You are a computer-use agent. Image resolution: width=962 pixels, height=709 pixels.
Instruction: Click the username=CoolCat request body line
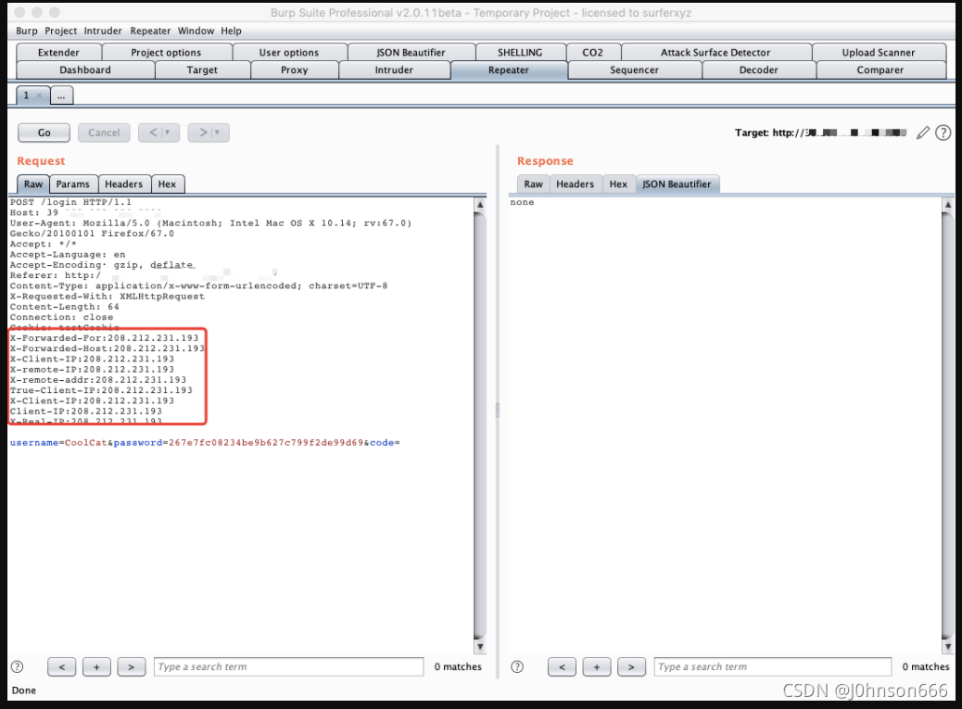205,443
